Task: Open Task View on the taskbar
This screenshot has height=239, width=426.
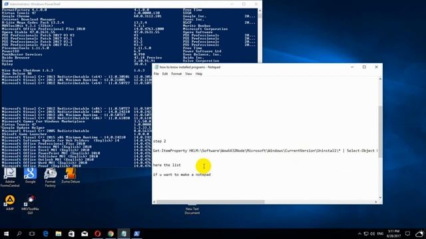Action: 32,234
